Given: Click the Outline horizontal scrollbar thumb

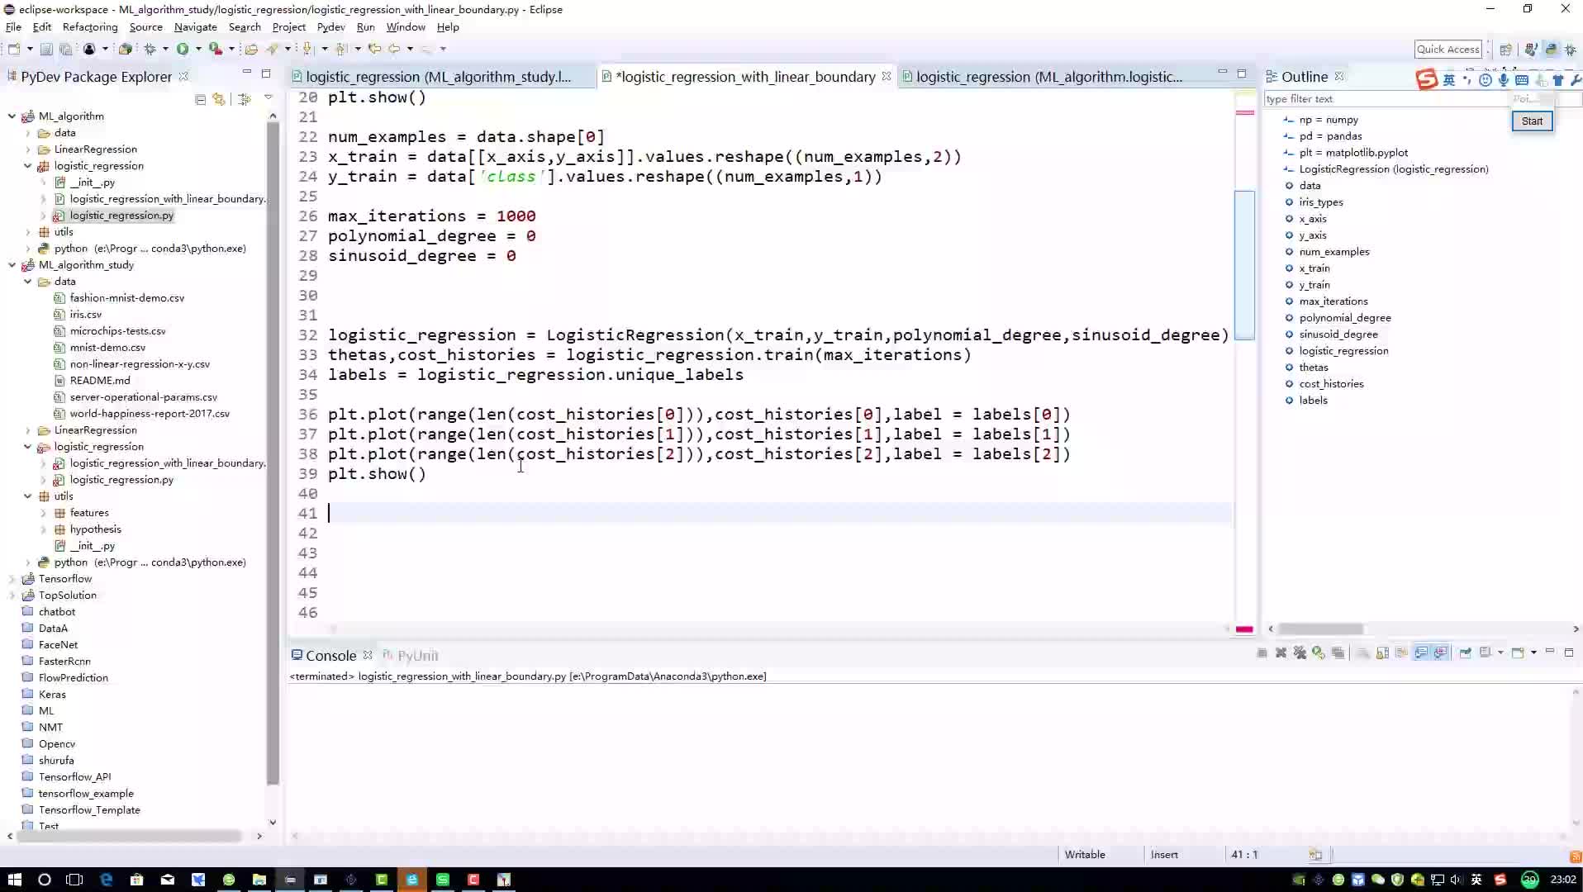Looking at the screenshot, I should 1320,629.
